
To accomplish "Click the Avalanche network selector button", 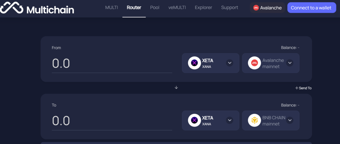I will click(x=267, y=8).
